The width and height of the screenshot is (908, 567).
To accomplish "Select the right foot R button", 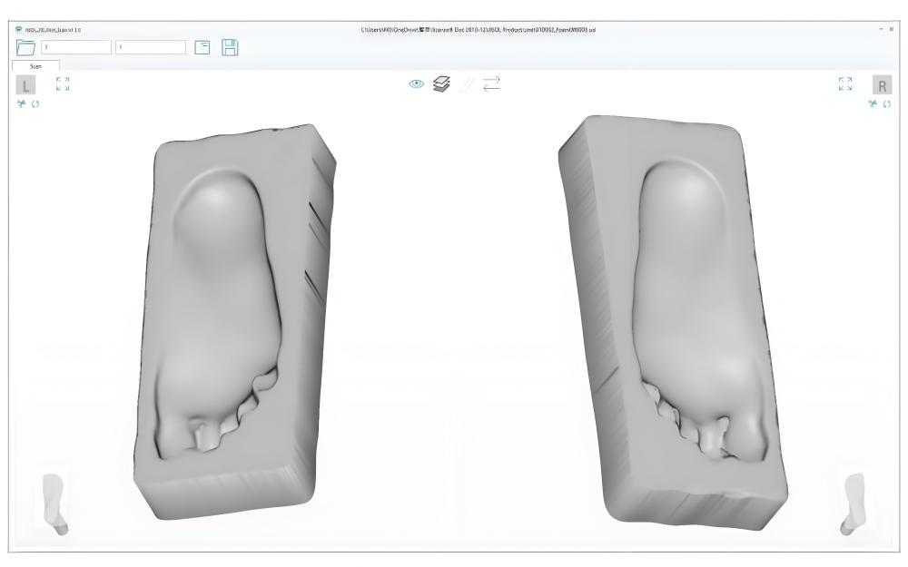I will [x=882, y=85].
